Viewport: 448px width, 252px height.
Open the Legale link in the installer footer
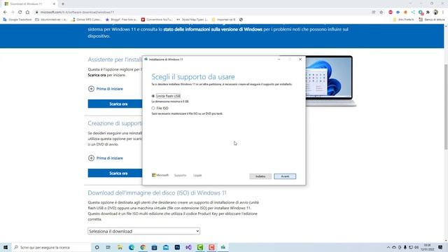(197, 175)
